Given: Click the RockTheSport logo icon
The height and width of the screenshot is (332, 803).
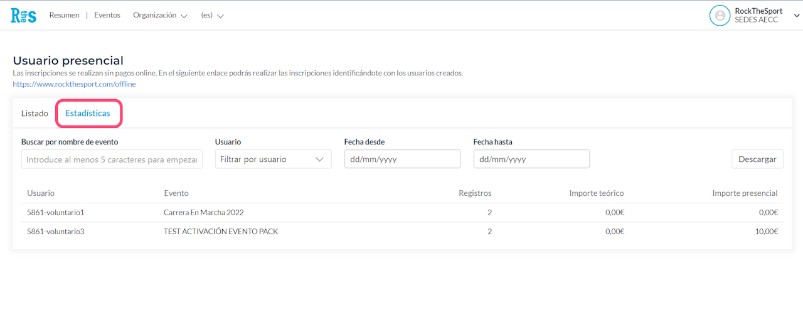Looking at the screenshot, I should pyautogui.click(x=24, y=16).
